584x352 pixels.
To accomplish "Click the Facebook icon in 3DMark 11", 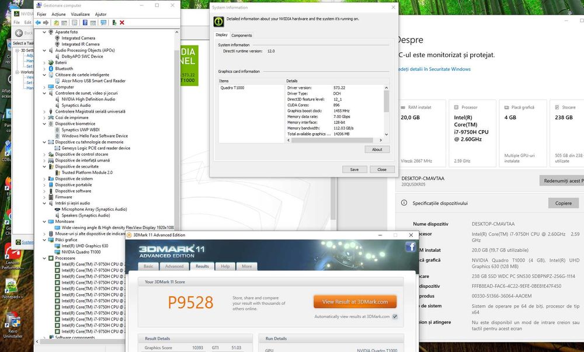I will point(411,246).
